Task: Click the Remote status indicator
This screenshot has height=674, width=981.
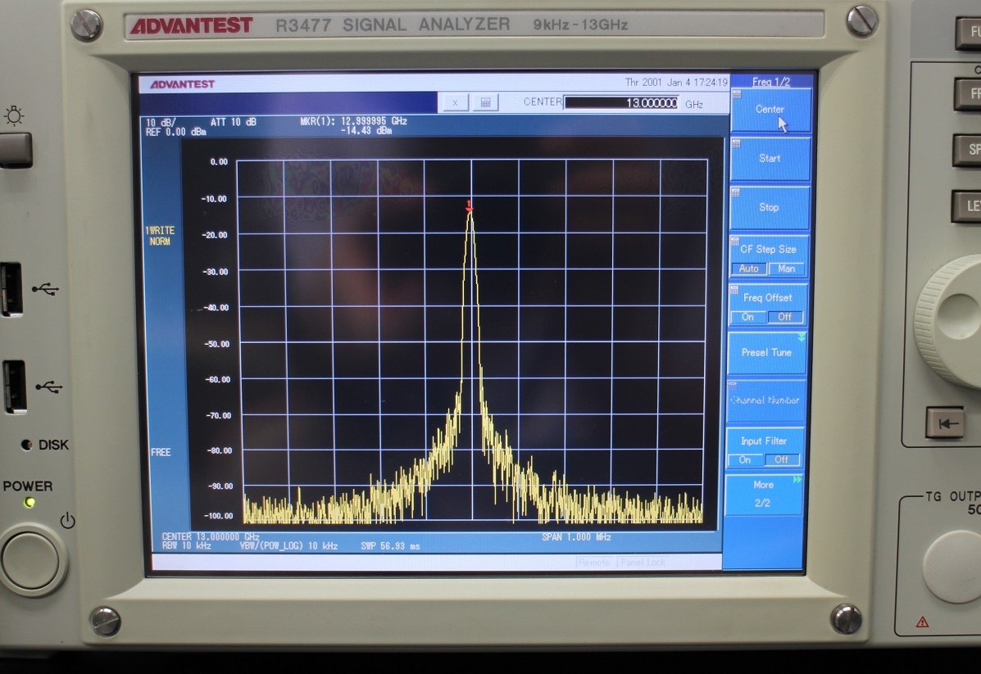Action: (x=593, y=562)
